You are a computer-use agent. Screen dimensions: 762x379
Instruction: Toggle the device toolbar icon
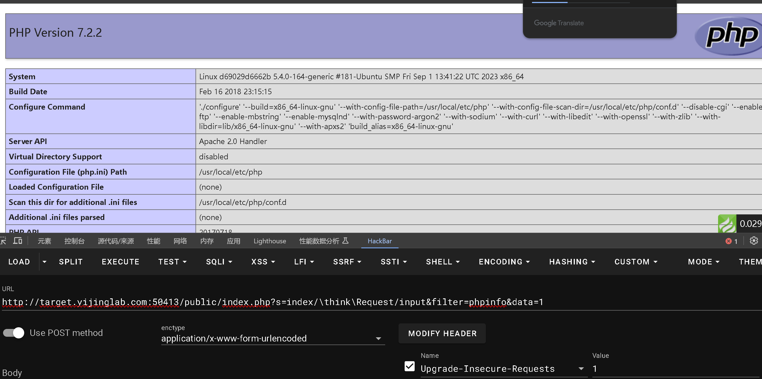click(x=18, y=241)
